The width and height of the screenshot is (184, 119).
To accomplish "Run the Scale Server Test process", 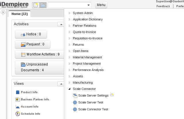I will pos(91,102).
